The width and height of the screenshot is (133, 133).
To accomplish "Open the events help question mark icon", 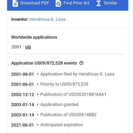I will pyautogui.click(x=81, y=63).
